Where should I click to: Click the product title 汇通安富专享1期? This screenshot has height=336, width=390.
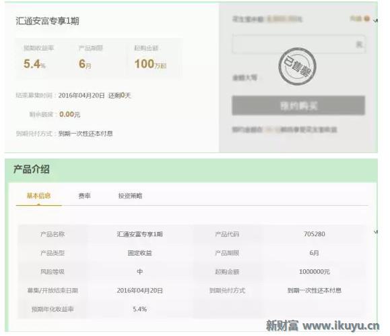48,21
